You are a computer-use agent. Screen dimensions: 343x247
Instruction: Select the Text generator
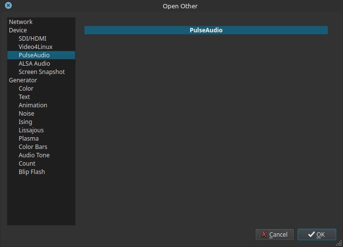pyautogui.click(x=24, y=97)
